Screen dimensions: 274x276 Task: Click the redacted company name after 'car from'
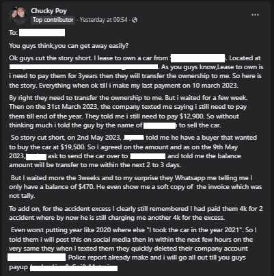click(197, 58)
